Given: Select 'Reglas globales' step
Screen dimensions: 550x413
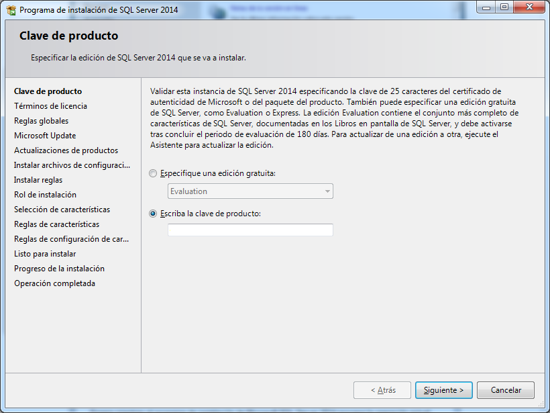Looking at the screenshot, I should [x=42, y=121].
